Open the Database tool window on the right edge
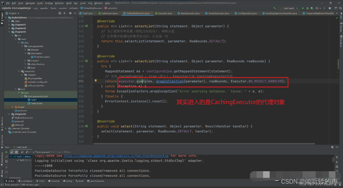Image resolution: width=343 pixels, height=188 pixels. point(341,41)
